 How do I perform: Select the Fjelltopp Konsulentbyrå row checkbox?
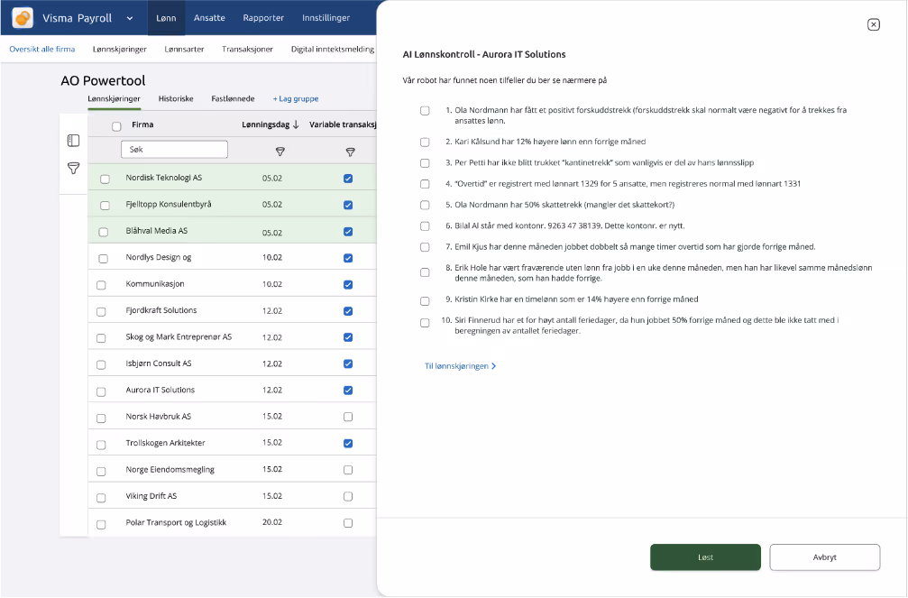tap(105, 206)
